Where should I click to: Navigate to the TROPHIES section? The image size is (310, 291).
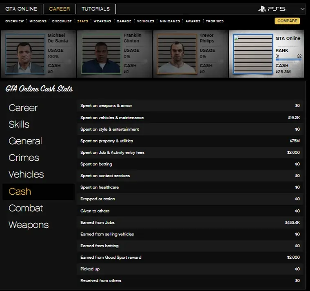215,21
